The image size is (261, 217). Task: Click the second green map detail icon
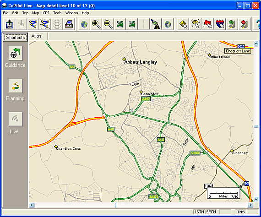pos(132,24)
